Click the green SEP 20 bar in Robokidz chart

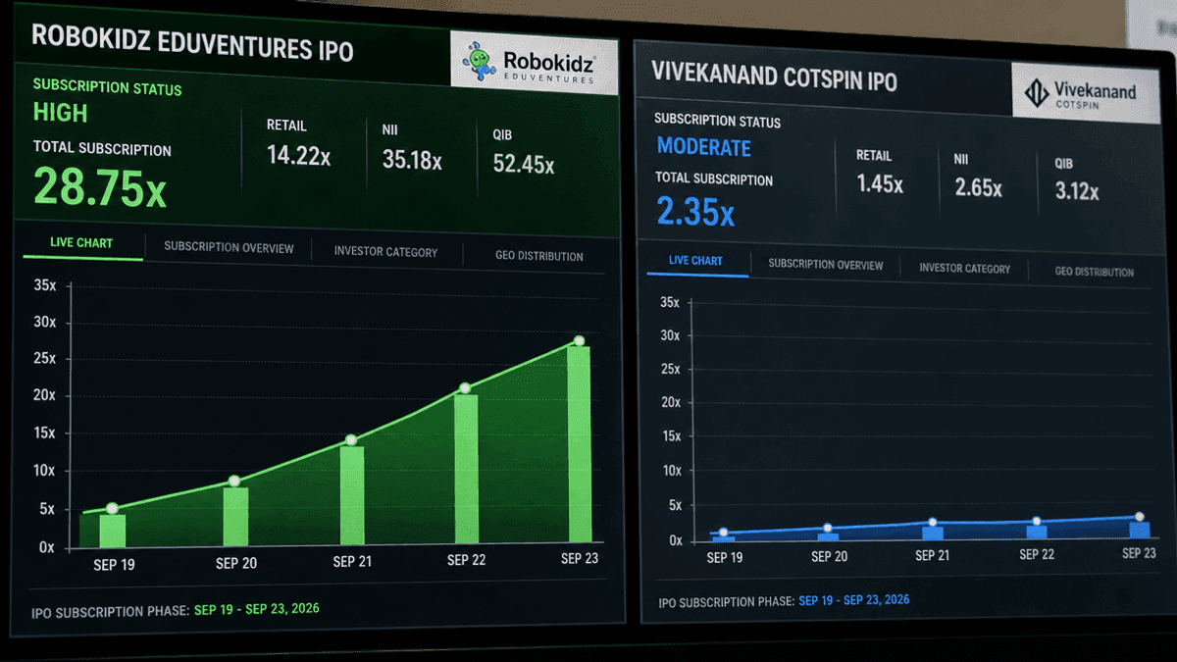(x=235, y=517)
